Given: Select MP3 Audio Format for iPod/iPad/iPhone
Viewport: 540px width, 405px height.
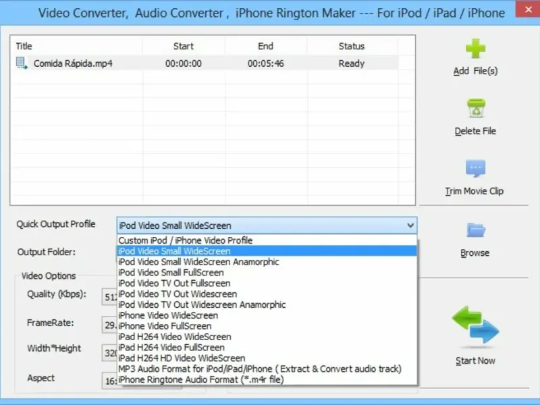Looking at the screenshot, I should 267,369.
